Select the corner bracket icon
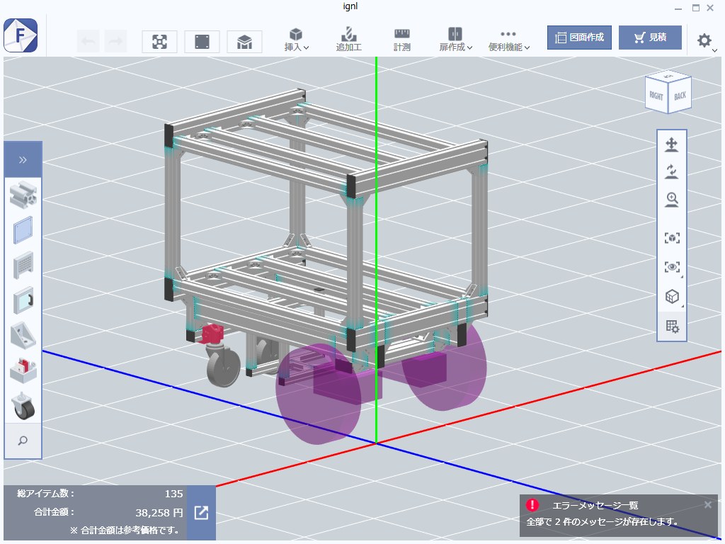The height and width of the screenshot is (544, 725). pos(23,335)
